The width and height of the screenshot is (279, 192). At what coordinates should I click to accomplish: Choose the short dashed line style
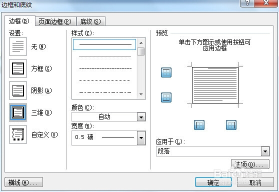pos(105,68)
